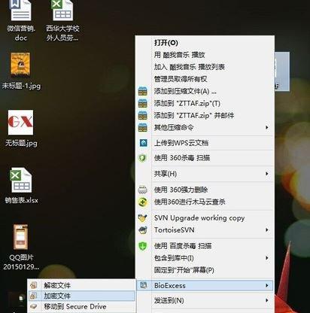Click the zip icon beside 其他压缩命令

coord(143,127)
